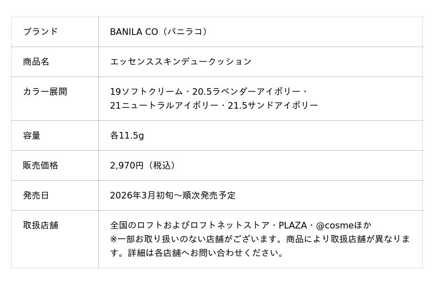Click the ブランド label cell

[41, 32]
